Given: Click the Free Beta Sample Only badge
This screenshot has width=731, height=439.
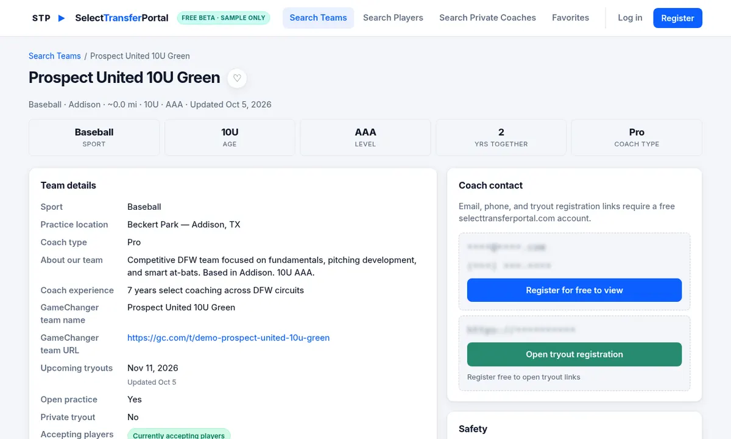Looking at the screenshot, I should point(224,18).
